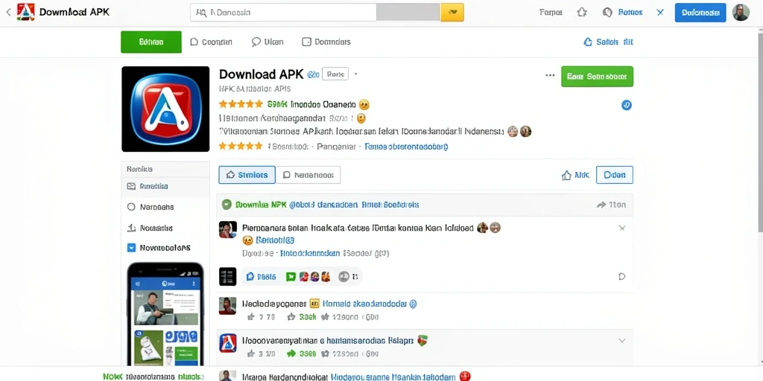Toggle the blue 'Novnteodd&S' checkbox
This screenshot has height=381, width=763.
131,248
